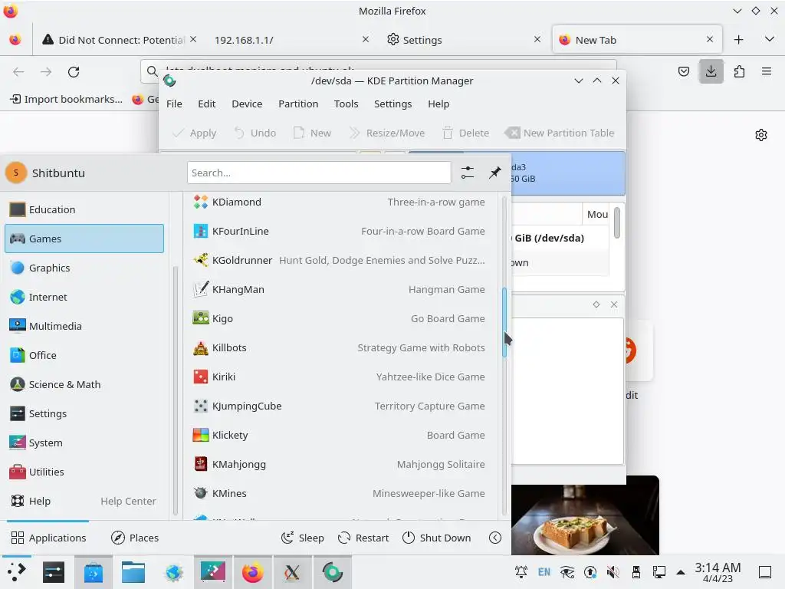
Task: Click Import bookmarks link
Action: [x=66, y=99]
